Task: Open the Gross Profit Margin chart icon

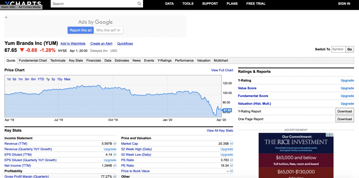Action: coord(115,176)
